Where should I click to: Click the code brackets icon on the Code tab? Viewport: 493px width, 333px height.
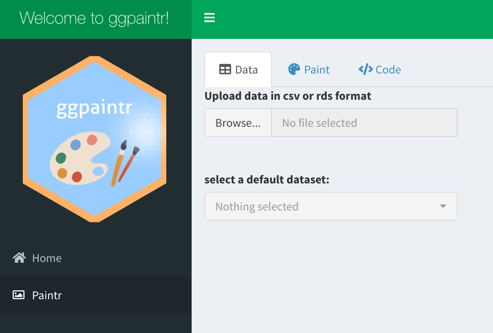pos(365,69)
